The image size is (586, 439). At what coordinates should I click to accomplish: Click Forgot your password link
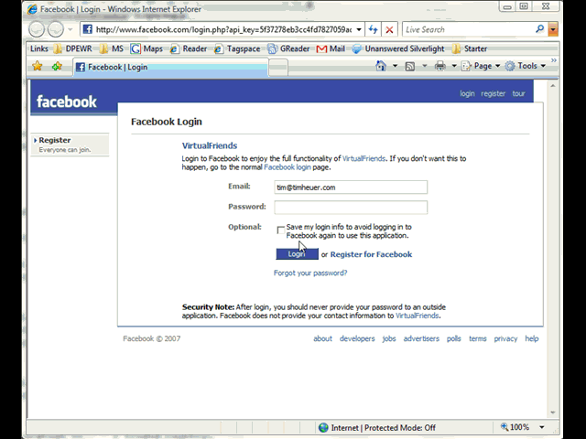click(310, 273)
